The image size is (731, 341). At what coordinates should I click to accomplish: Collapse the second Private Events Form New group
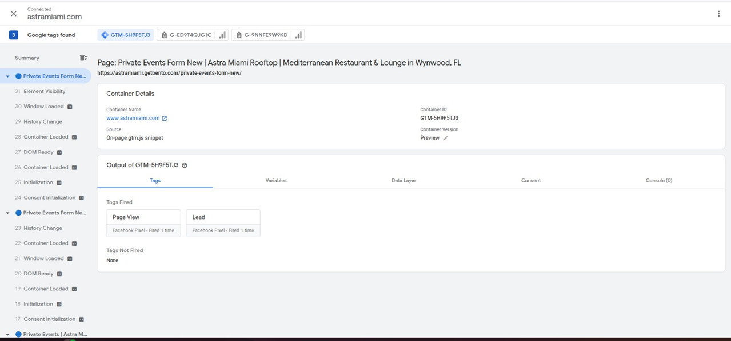tap(7, 213)
